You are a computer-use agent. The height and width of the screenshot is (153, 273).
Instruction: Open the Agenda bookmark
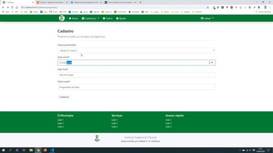point(95,12)
